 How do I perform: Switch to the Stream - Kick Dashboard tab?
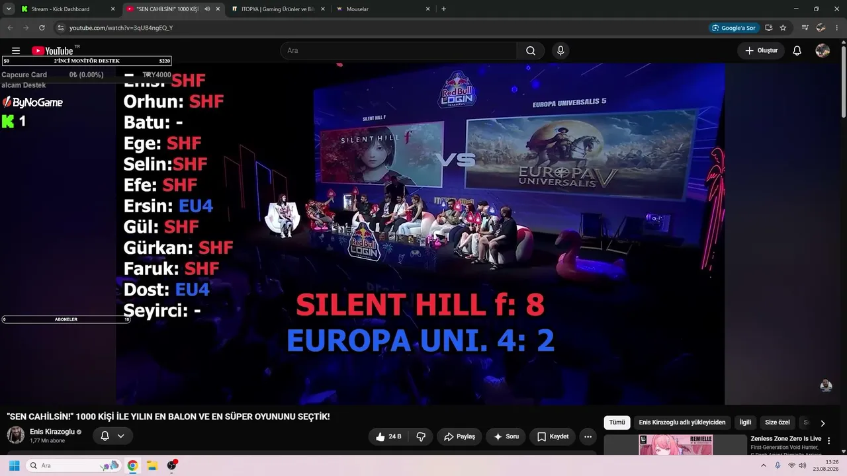[x=67, y=9]
